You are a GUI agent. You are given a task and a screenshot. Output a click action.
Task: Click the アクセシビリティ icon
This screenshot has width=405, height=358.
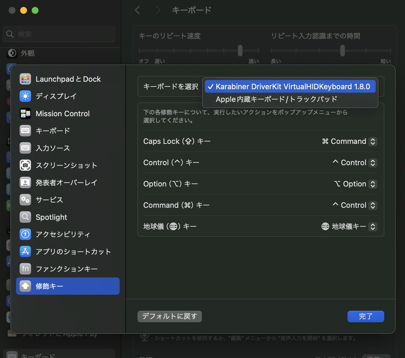(25, 234)
